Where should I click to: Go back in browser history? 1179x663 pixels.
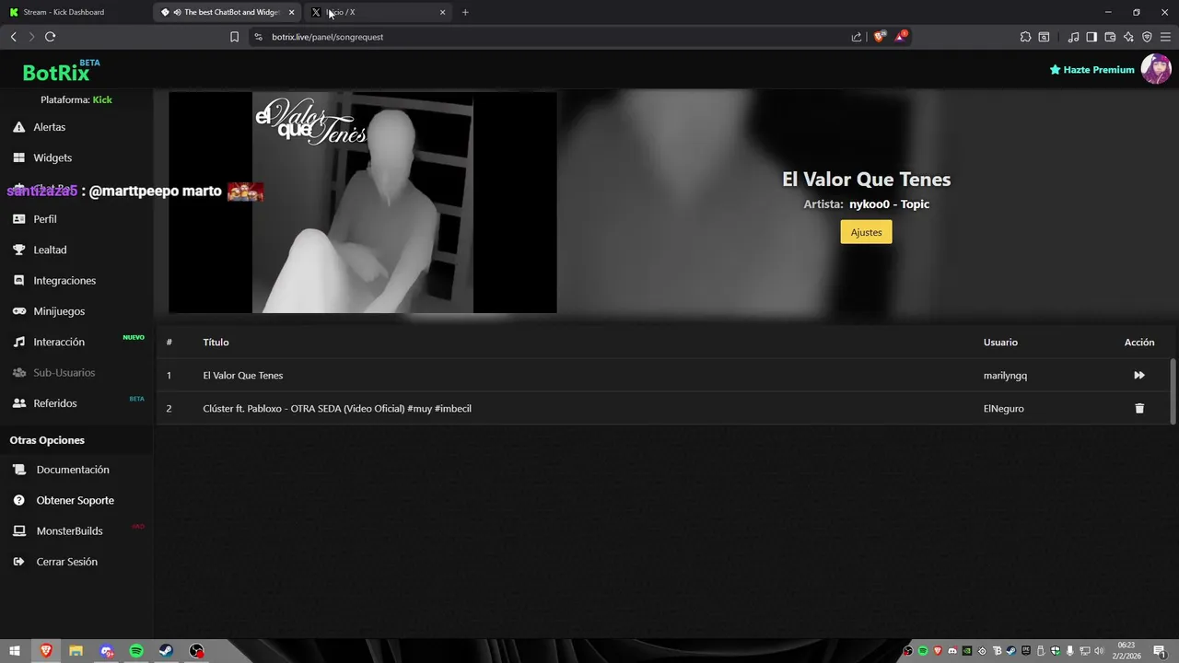click(x=13, y=37)
